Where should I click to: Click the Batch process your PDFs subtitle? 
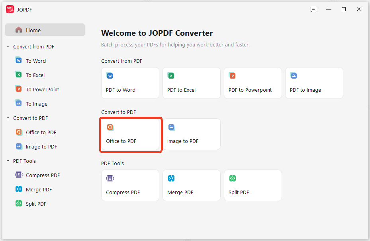coord(175,45)
